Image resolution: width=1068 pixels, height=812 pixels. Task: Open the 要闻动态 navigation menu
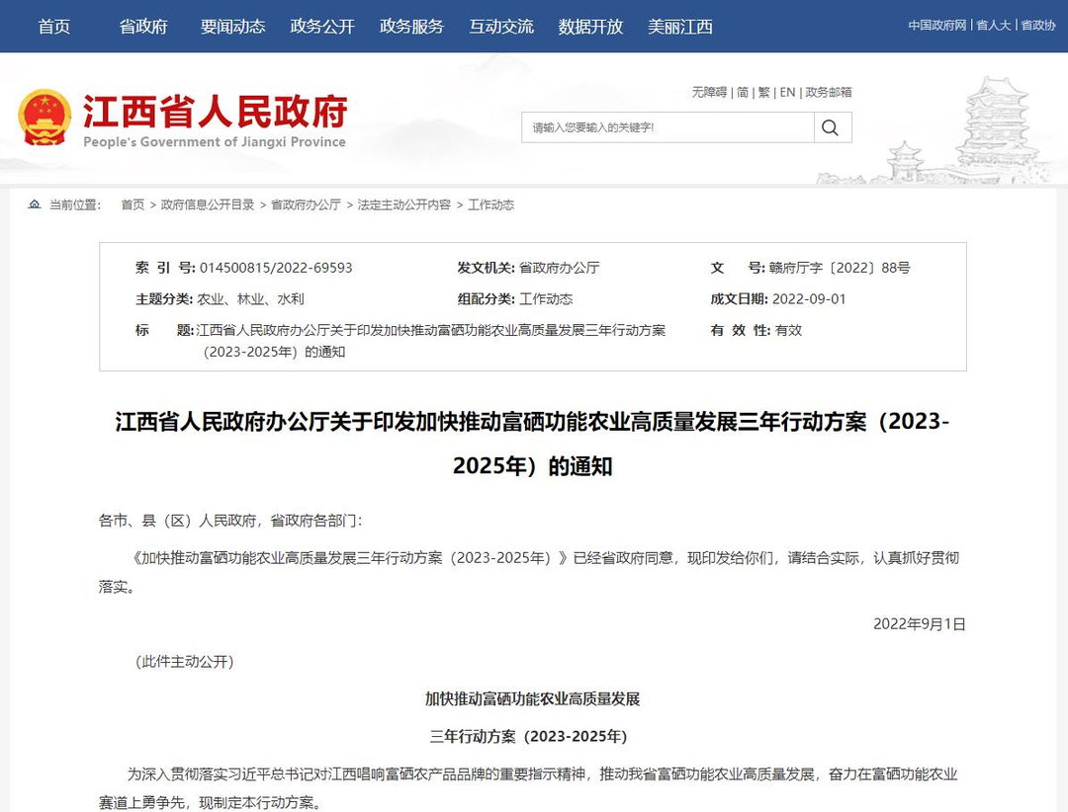pyautogui.click(x=232, y=27)
